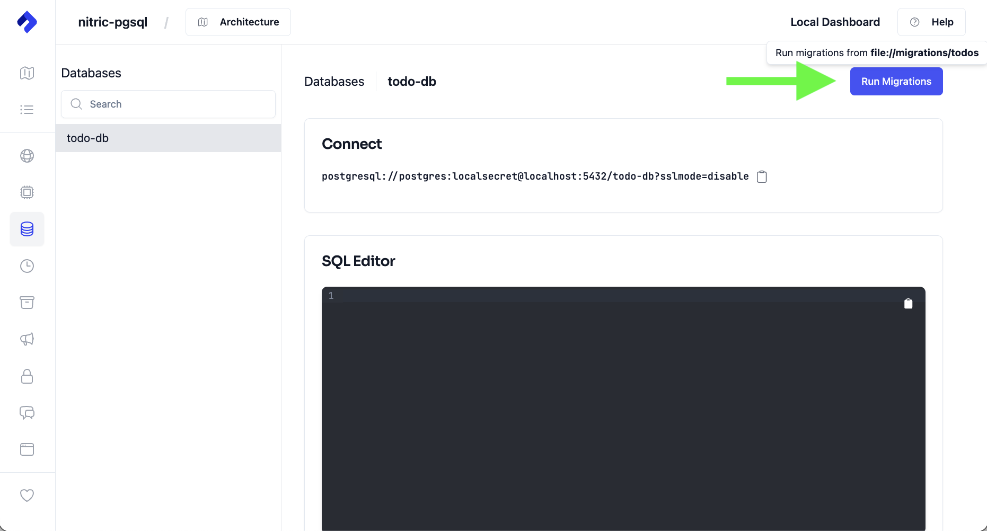The image size is (987, 531).
Task: Open the APIs globe sidebar icon
Action: click(x=27, y=156)
